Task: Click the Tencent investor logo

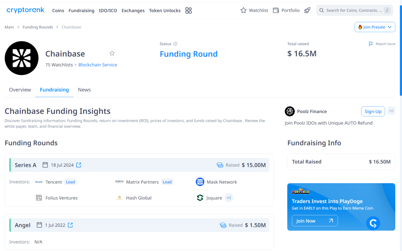Action: 39,182
